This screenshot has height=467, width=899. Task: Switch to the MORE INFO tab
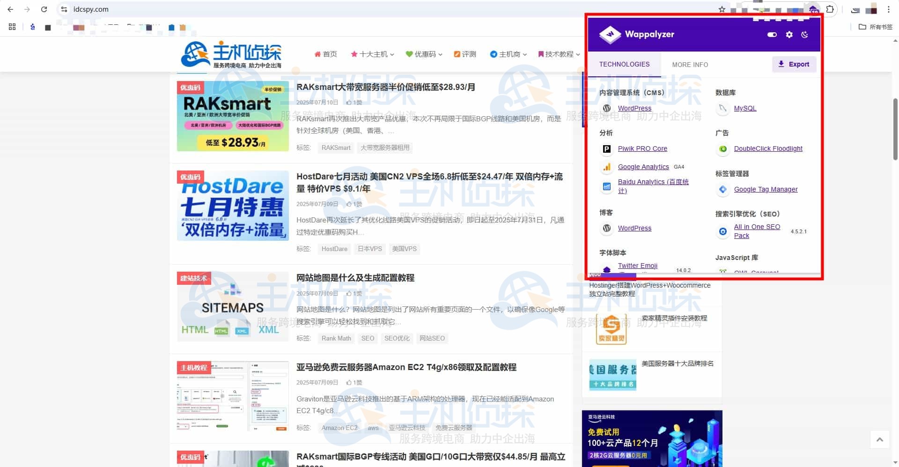coord(690,64)
